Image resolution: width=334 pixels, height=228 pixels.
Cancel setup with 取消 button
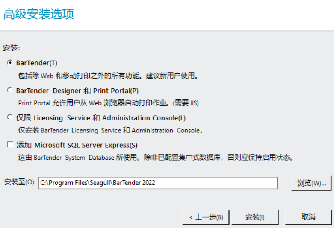(x=308, y=217)
